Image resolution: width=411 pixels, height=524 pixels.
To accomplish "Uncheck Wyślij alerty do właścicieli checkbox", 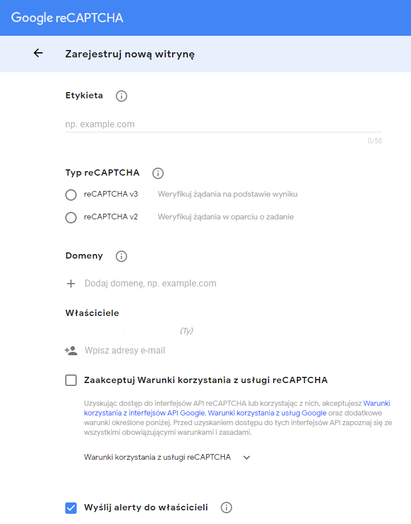I will pos(71,508).
